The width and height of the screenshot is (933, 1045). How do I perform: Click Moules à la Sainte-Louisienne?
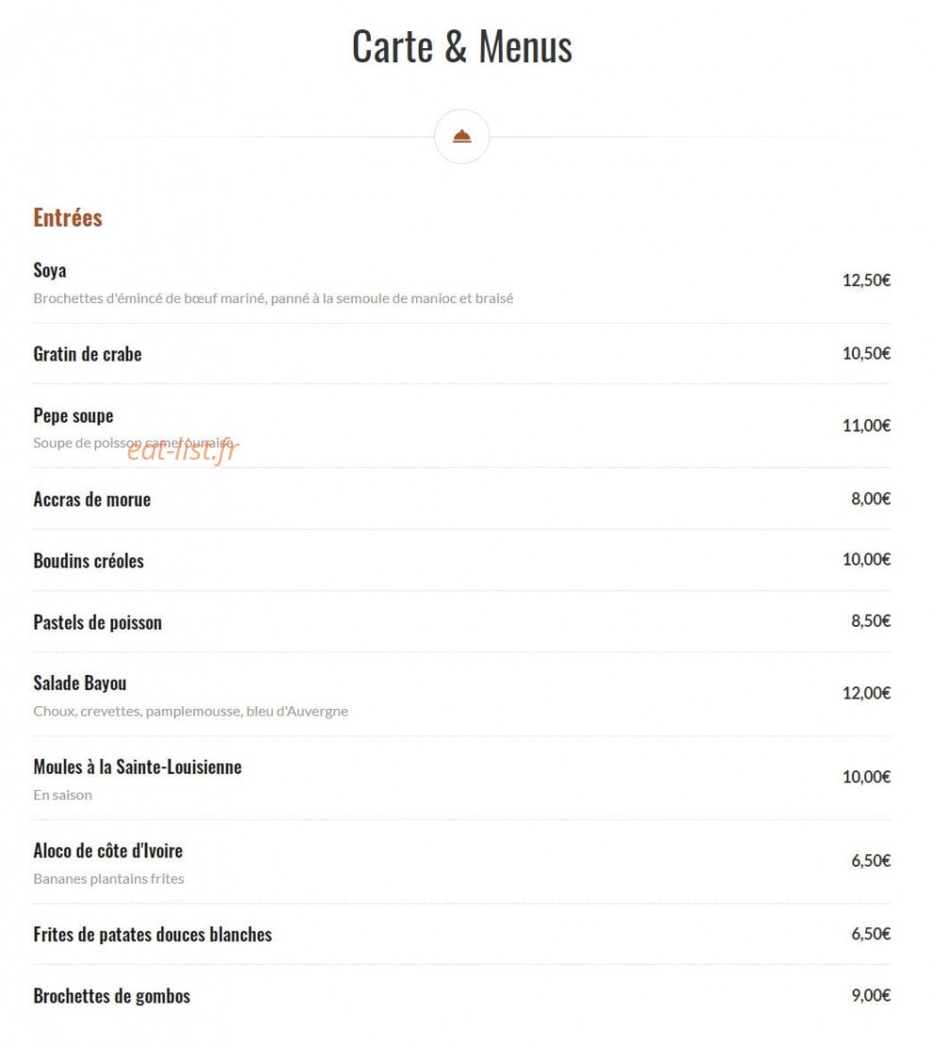click(137, 767)
